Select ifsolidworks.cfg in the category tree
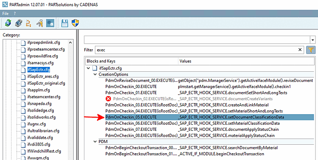Image resolution: width=318 pixels, height=160 pixels. 42,117
